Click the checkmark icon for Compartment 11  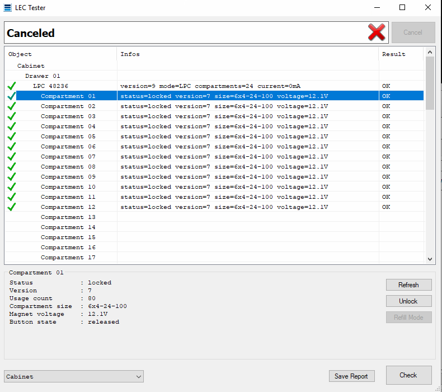pos(12,197)
